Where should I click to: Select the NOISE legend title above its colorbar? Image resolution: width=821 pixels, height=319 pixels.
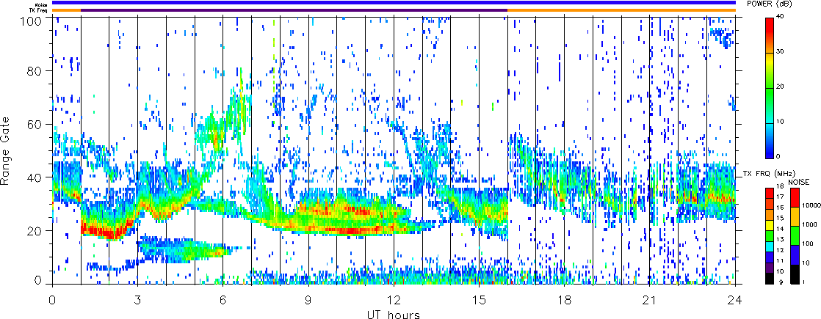click(x=800, y=180)
